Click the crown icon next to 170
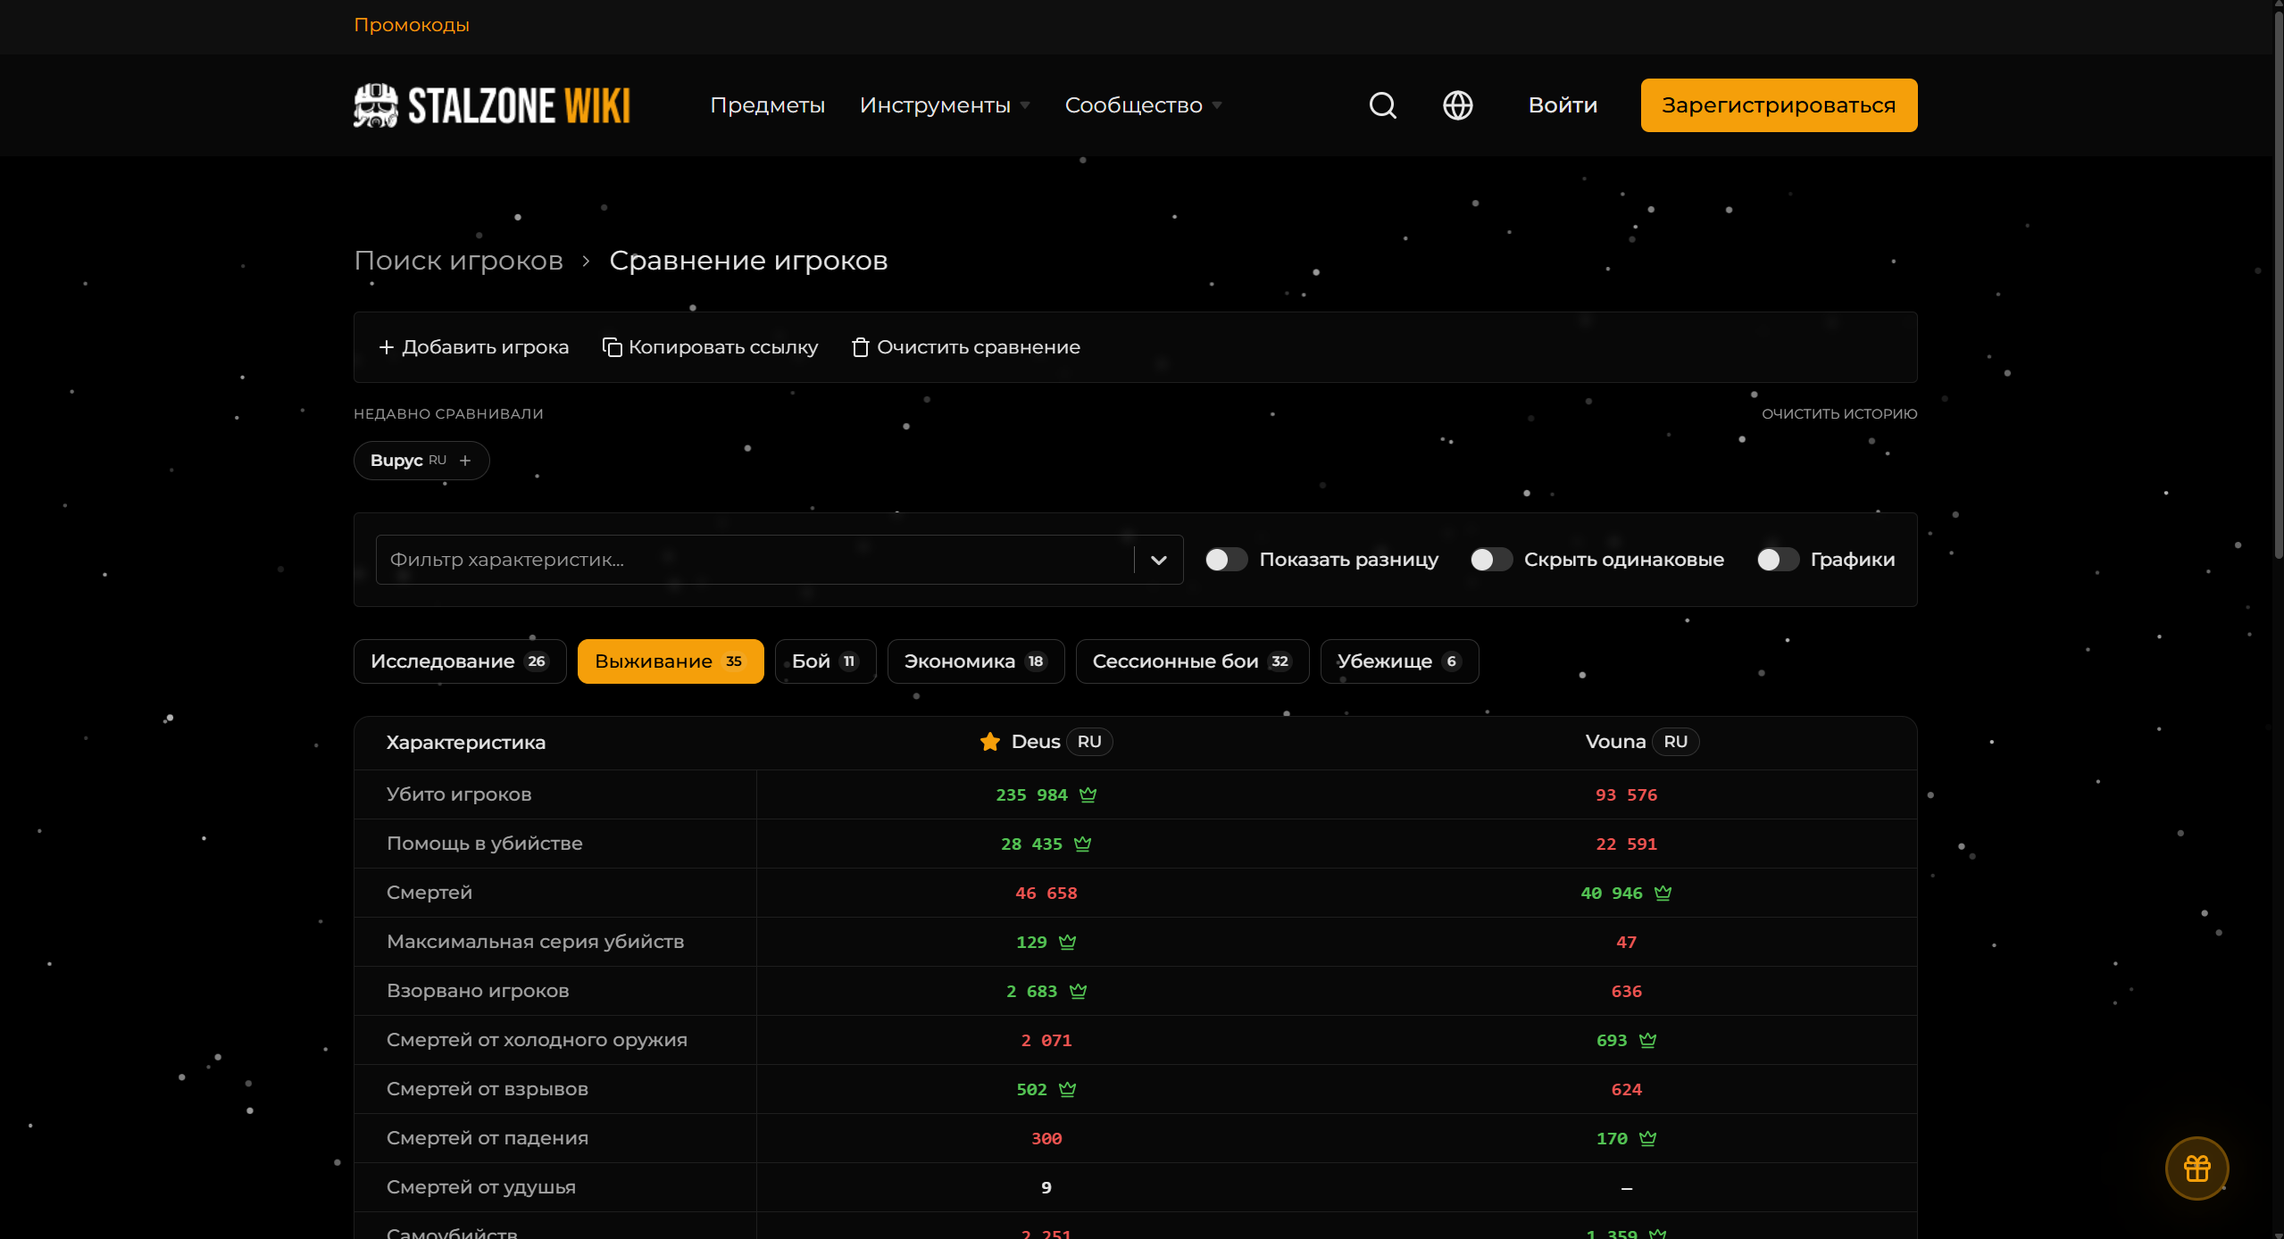 [1647, 1138]
